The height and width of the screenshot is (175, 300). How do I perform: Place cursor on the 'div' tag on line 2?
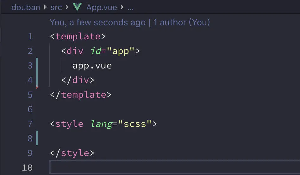tap(75, 51)
